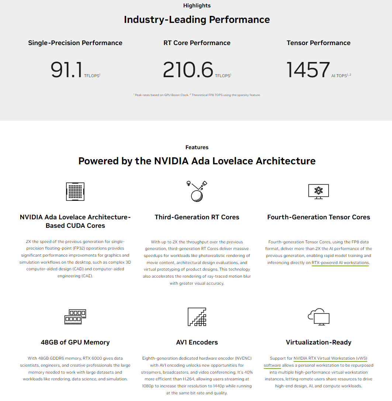The width and height of the screenshot is (392, 401).
Task: Click the Features section label
Action: click(x=197, y=147)
